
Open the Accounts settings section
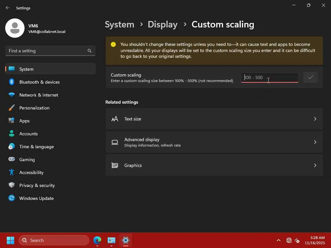(x=28, y=134)
